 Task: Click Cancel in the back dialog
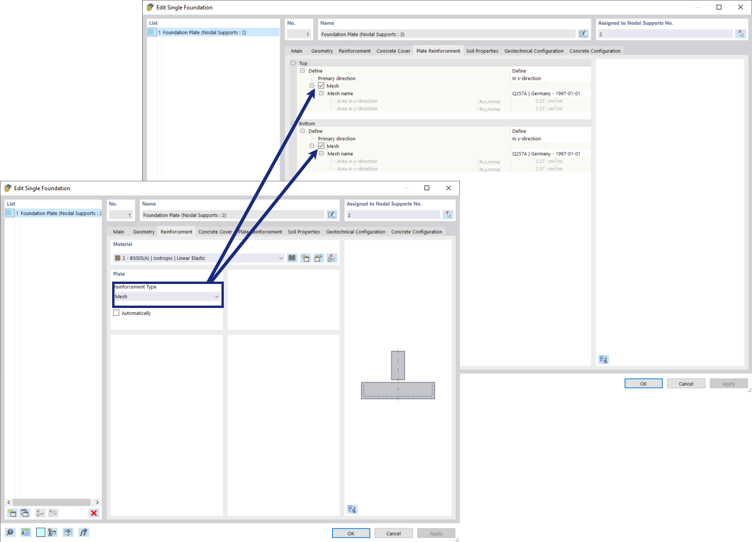pos(686,383)
